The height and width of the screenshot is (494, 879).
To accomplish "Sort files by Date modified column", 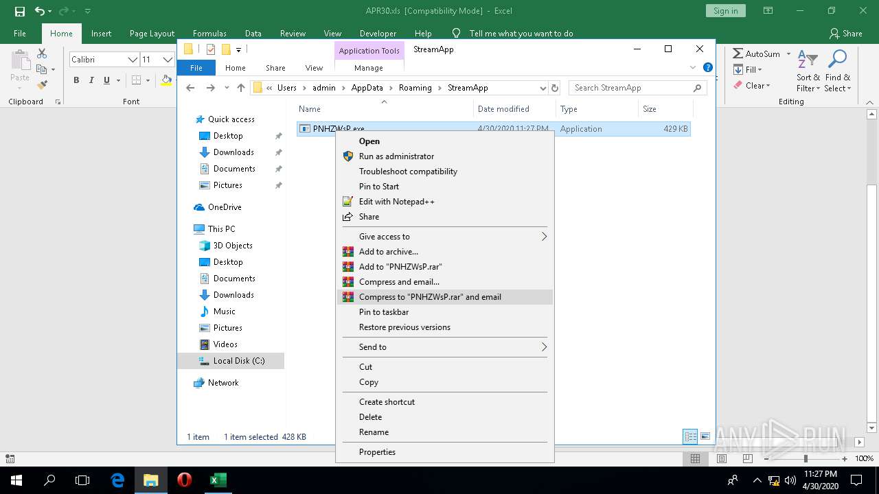I will (x=514, y=108).
